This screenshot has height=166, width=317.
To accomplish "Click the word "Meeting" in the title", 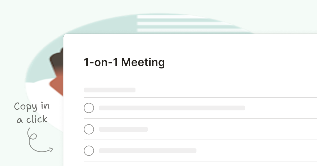I will pyautogui.click(x=143, y=62).
